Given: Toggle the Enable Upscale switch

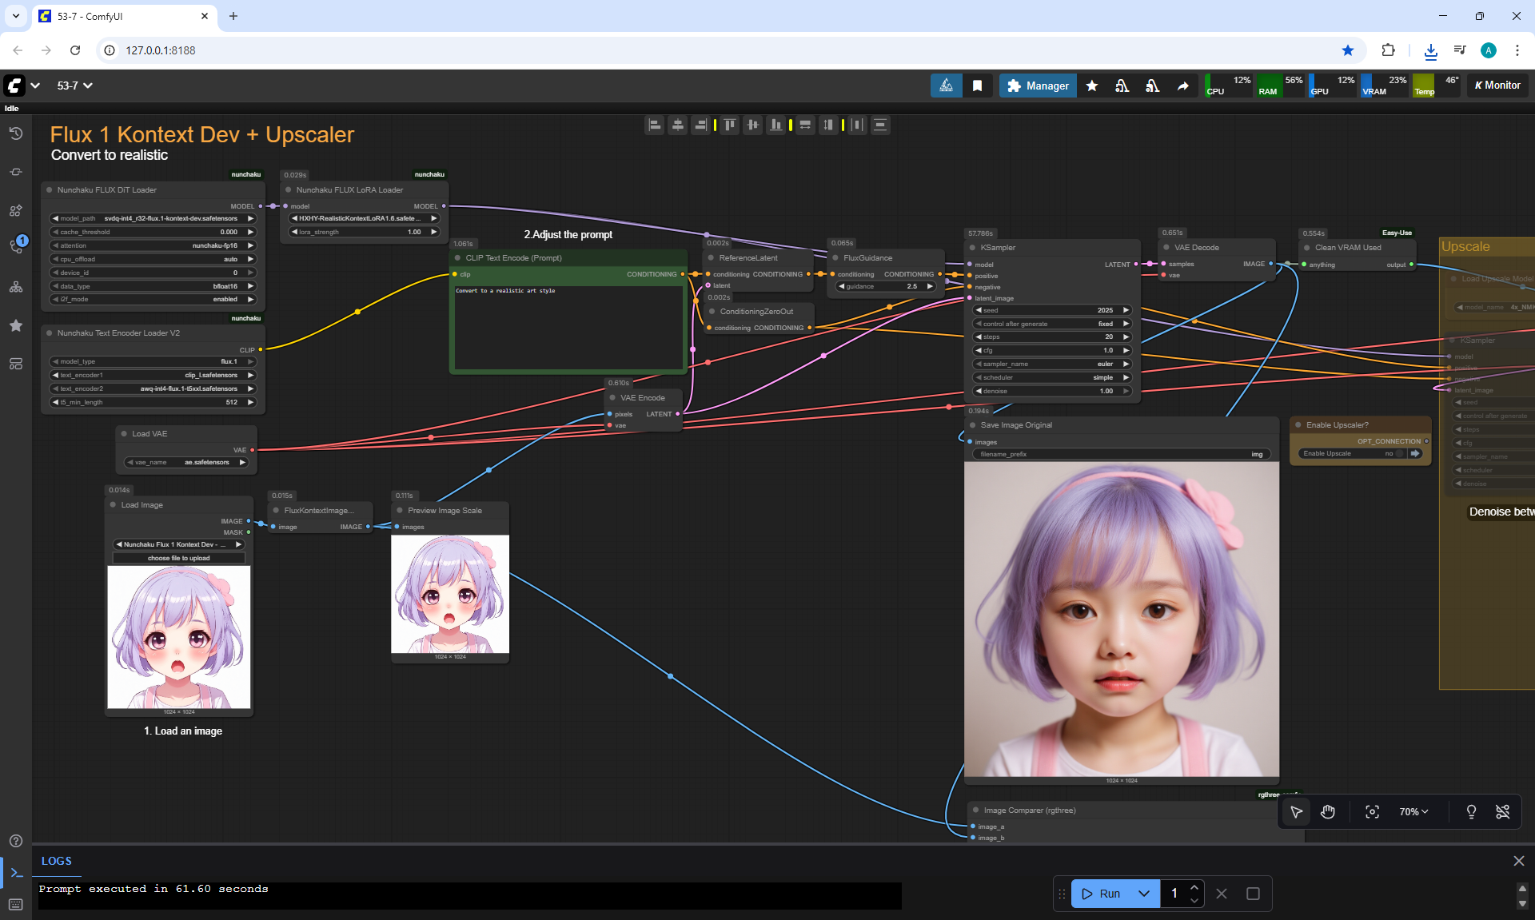Looking at the screenshot, I should [1397, 454].
